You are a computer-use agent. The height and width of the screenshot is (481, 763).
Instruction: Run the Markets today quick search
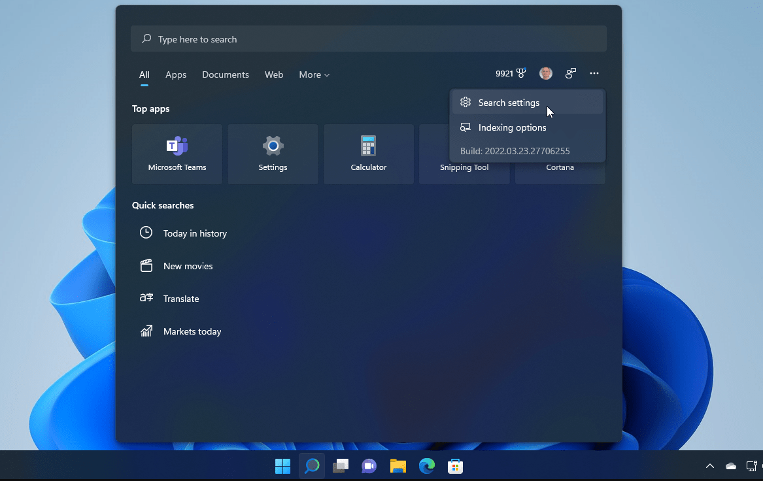click(192, 331)
